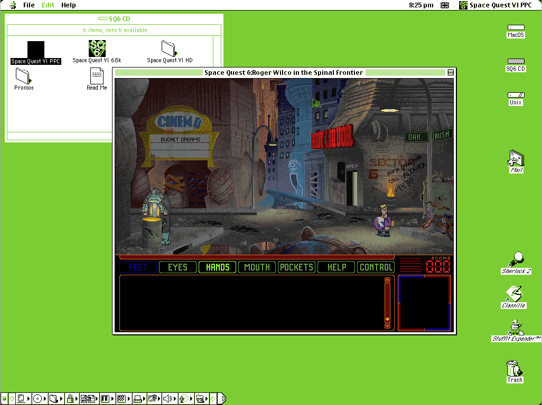Click the Control Strip left scroll arrow

[12, 399]
